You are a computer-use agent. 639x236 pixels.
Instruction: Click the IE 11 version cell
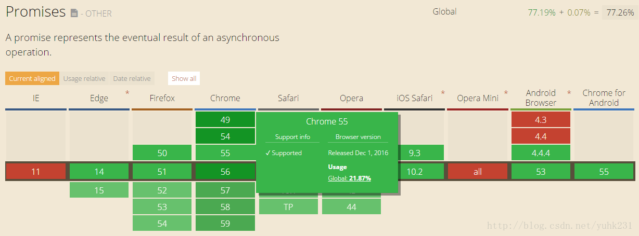point(36,172)
